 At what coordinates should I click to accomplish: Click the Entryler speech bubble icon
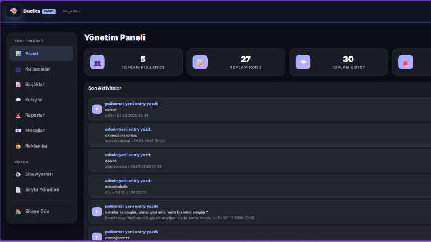(18, 100)
